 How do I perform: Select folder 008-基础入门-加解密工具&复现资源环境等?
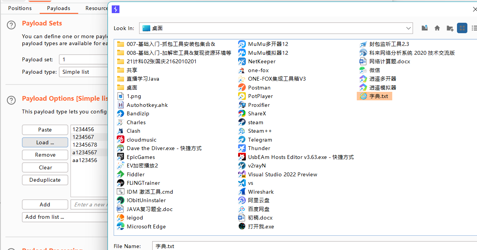[x=174, y=53]
